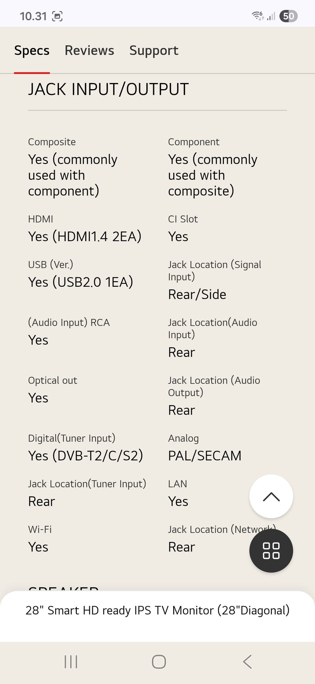Open the floating grid menu button
The height and width of the screenshot is (684, 315).
click(271, 550)
